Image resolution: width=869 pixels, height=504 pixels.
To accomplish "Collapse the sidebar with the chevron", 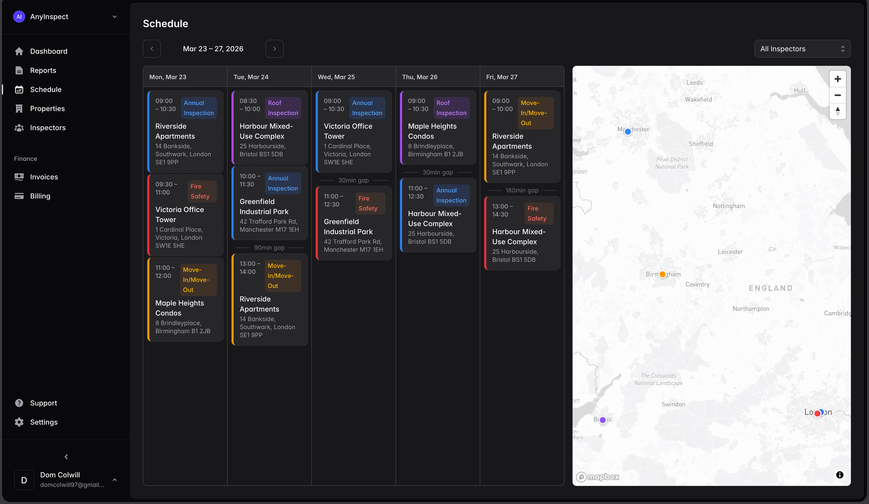I will (x=66, y=457).
